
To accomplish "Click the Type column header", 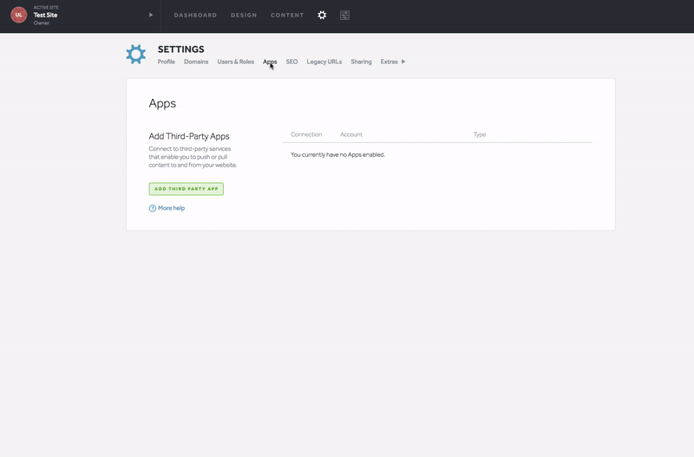I will pyautogui.click(x=480, y=134).
